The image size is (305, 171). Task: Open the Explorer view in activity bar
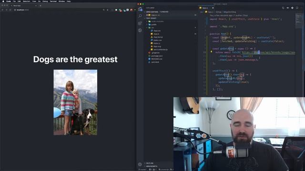coord(140,9)
